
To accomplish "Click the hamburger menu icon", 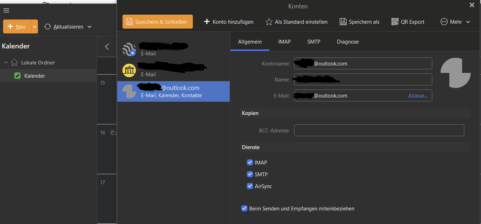I will (x=6, y=10).
